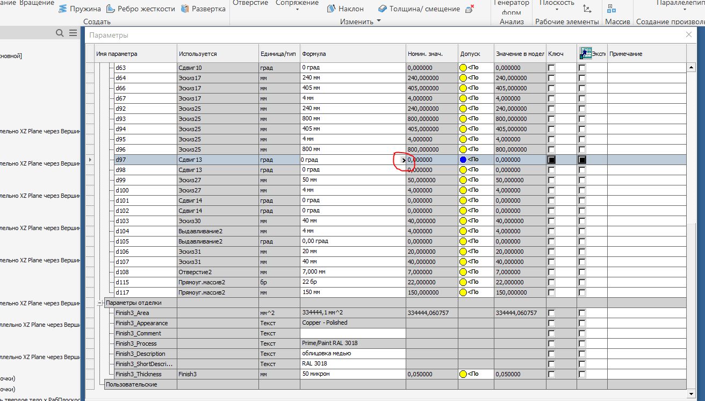This screenshot has width=705, height=401.
Task: Click the yellow tolerance indicator for d99
Action: click(462, 180)
